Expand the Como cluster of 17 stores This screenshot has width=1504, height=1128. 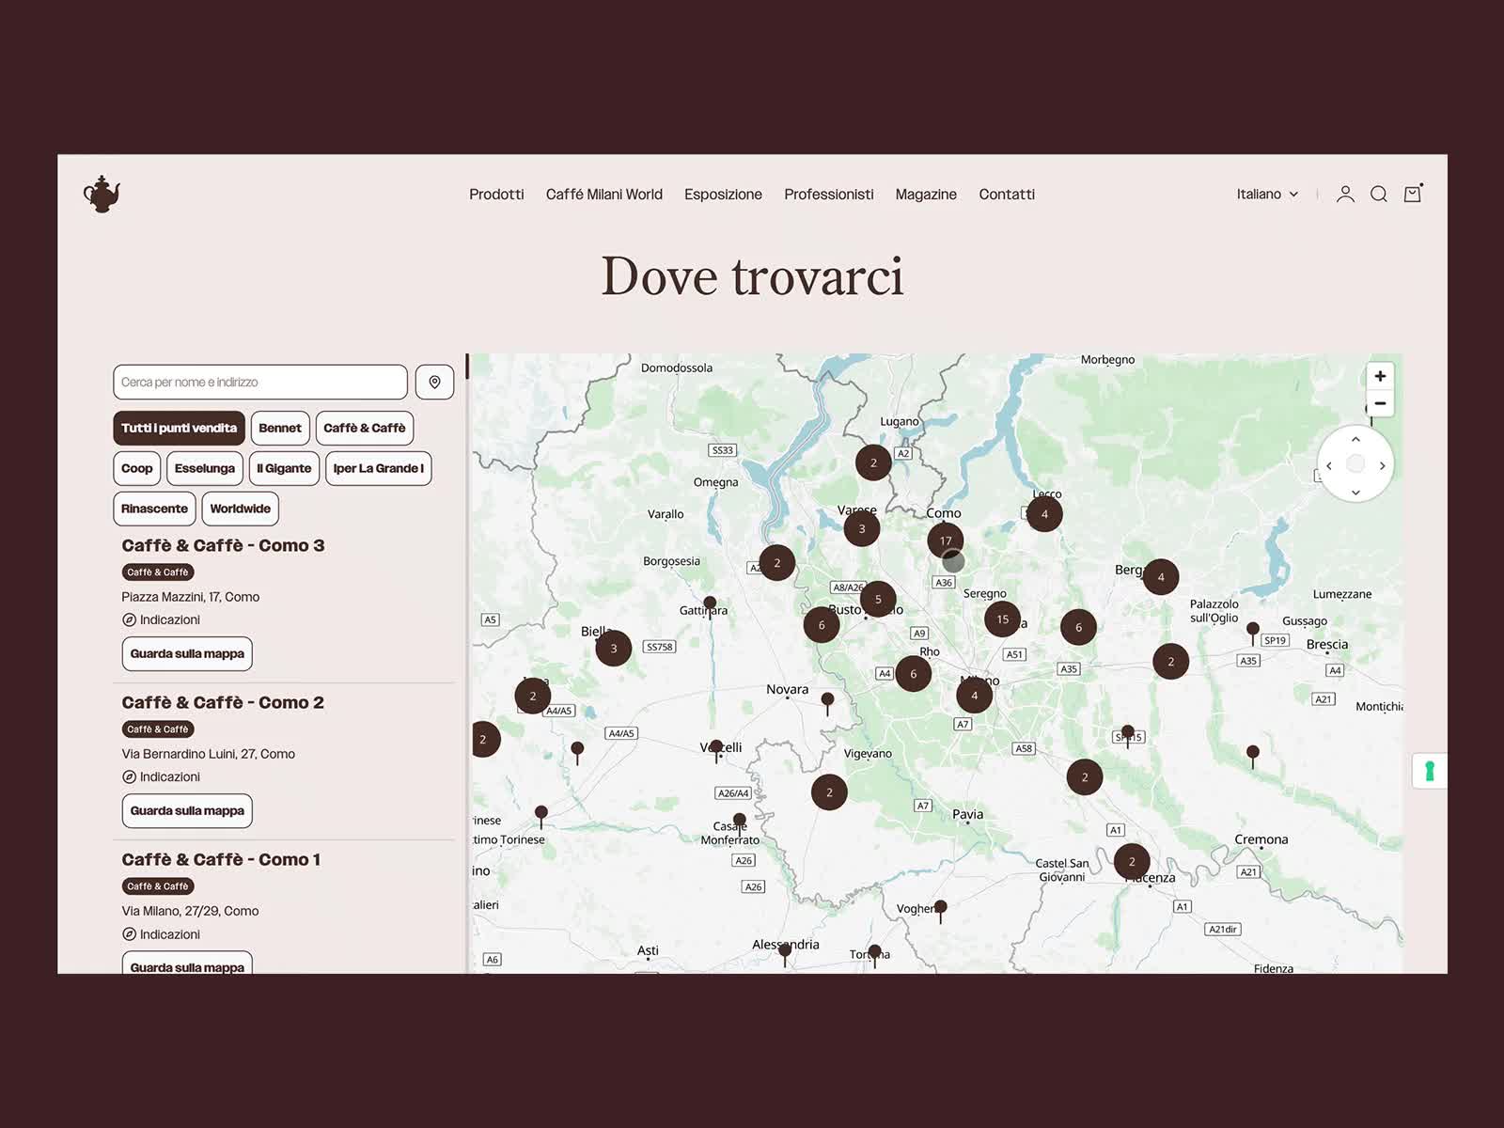tap(945, 540)
